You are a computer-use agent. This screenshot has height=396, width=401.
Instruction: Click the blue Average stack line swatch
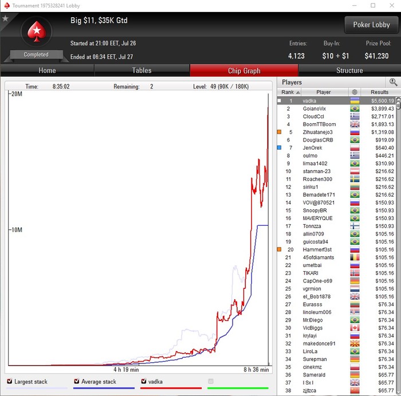pyautogui.click(x=104, y=389)
